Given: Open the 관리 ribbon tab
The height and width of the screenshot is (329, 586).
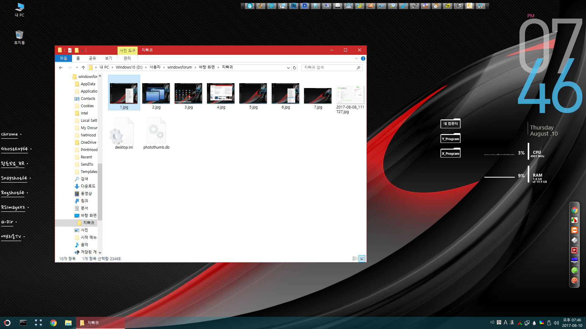Looking at the screenshot, I should (127, 58).
